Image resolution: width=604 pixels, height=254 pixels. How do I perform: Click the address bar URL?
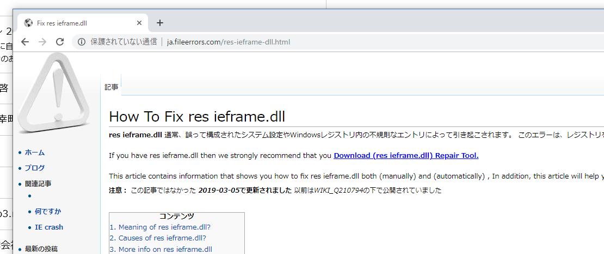(229, 42)
